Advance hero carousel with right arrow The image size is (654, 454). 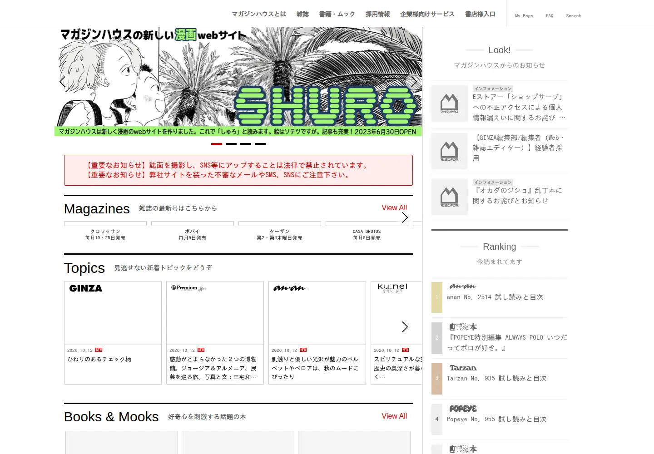tap(414, 82)
